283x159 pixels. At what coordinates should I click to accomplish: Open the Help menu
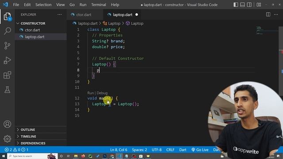point(115,5)
